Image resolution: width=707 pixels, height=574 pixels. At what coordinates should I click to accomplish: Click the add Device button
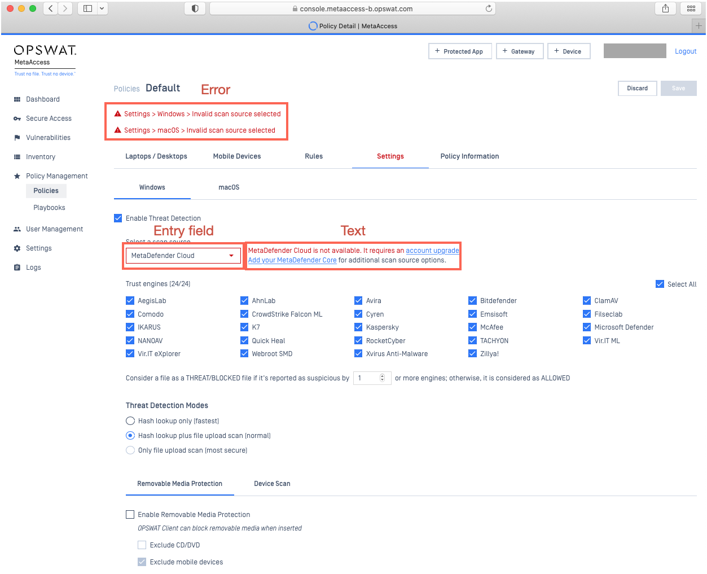[x=569, y=51]
